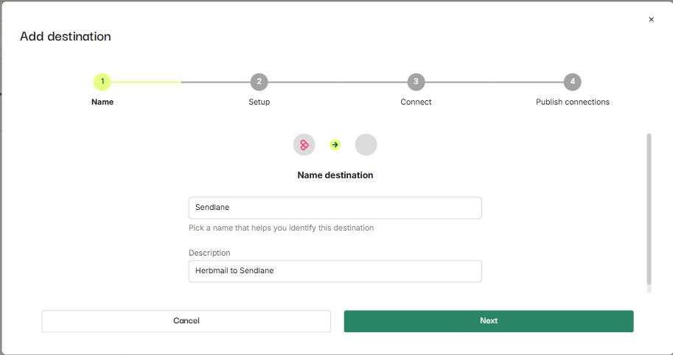673x355 pixels.
Task: Click the Cancel button
Action: coord(186,320)
